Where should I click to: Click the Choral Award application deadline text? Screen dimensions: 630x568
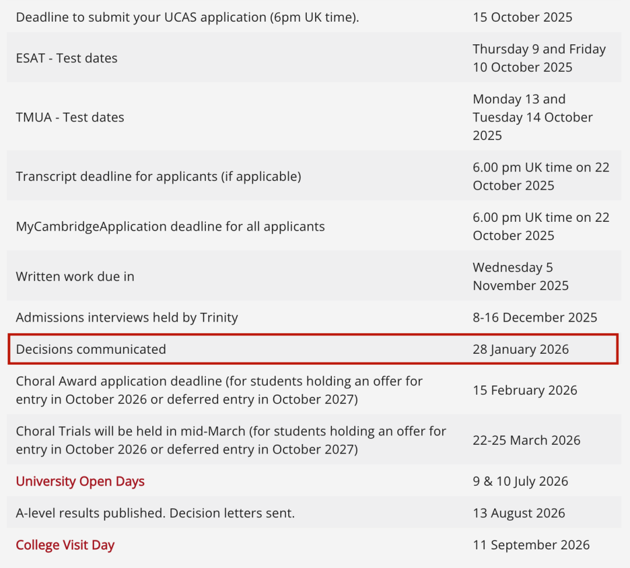pyautogui.click(x=219, y=391)
